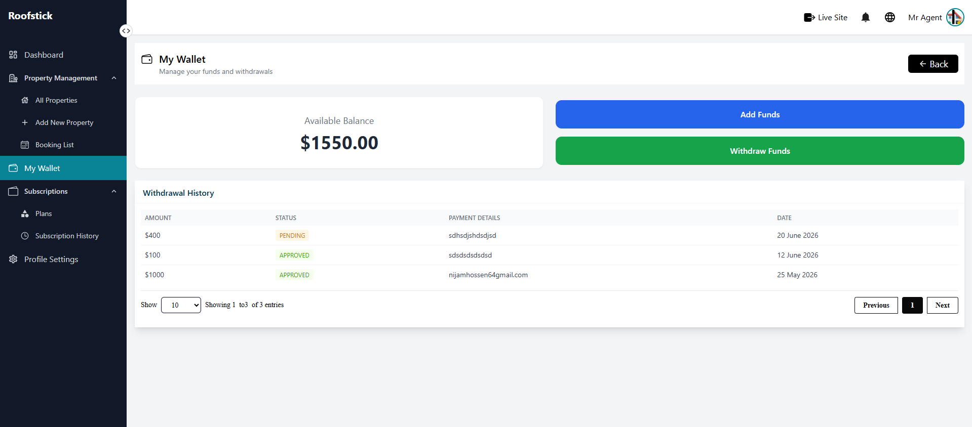Image resolution: width=972 pixels, height=427 pixels.
Task: Click the Next pagination button
Action: [x=943, y=305]
